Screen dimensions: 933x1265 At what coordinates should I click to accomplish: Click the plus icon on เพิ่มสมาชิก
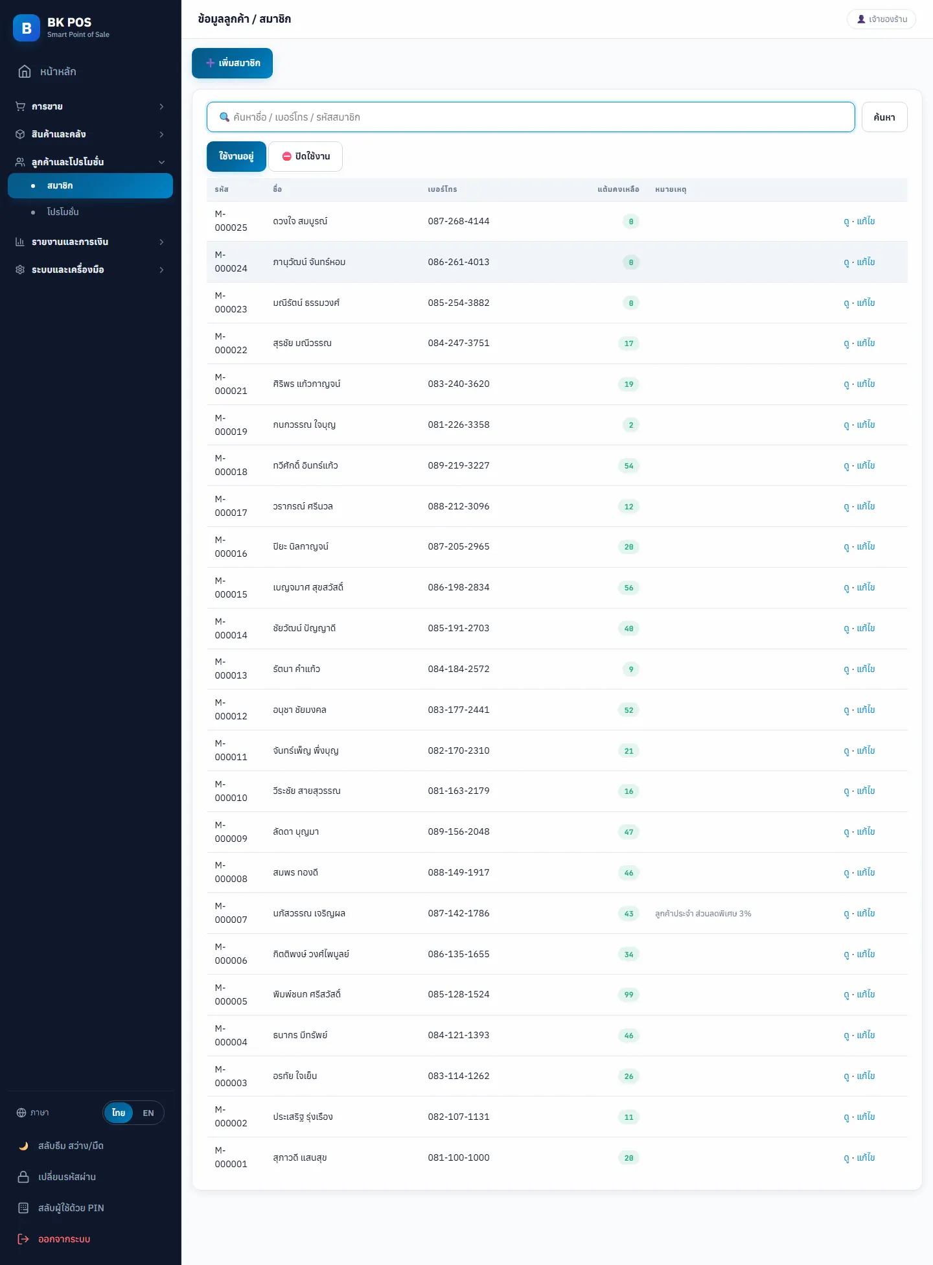pos(210,63)
